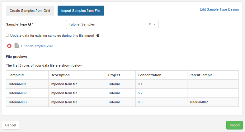Click the ParentSample column header
245x132 pixels.
(x=201, y=75)
